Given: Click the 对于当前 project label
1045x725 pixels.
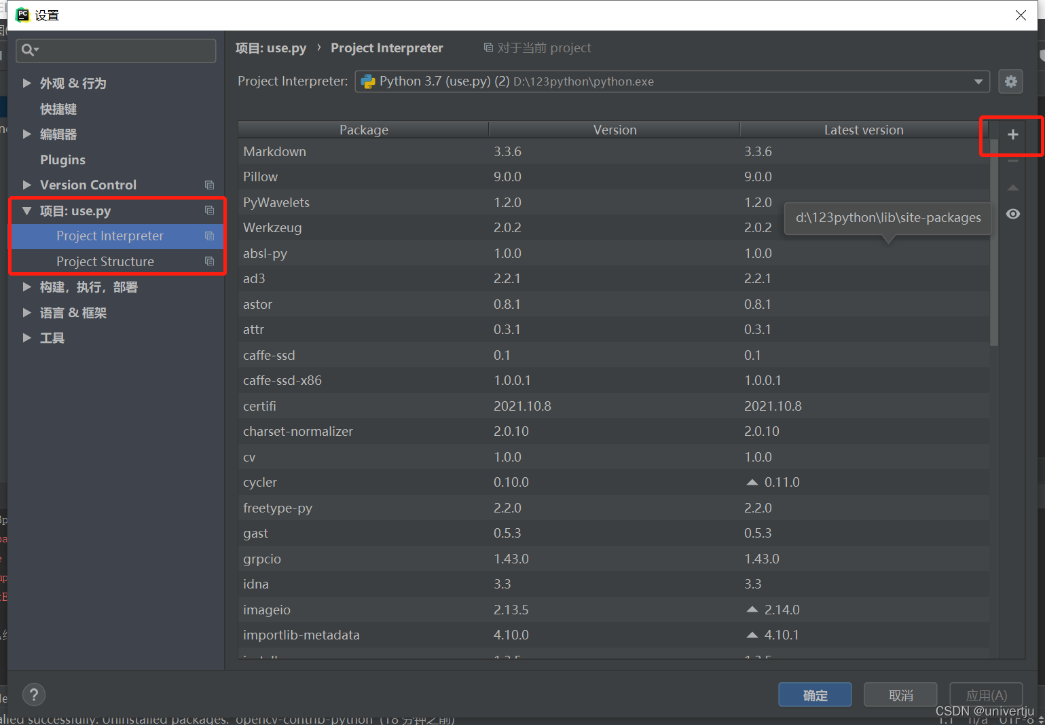Looking at the screenshot, I should click(x=544, y=48).
